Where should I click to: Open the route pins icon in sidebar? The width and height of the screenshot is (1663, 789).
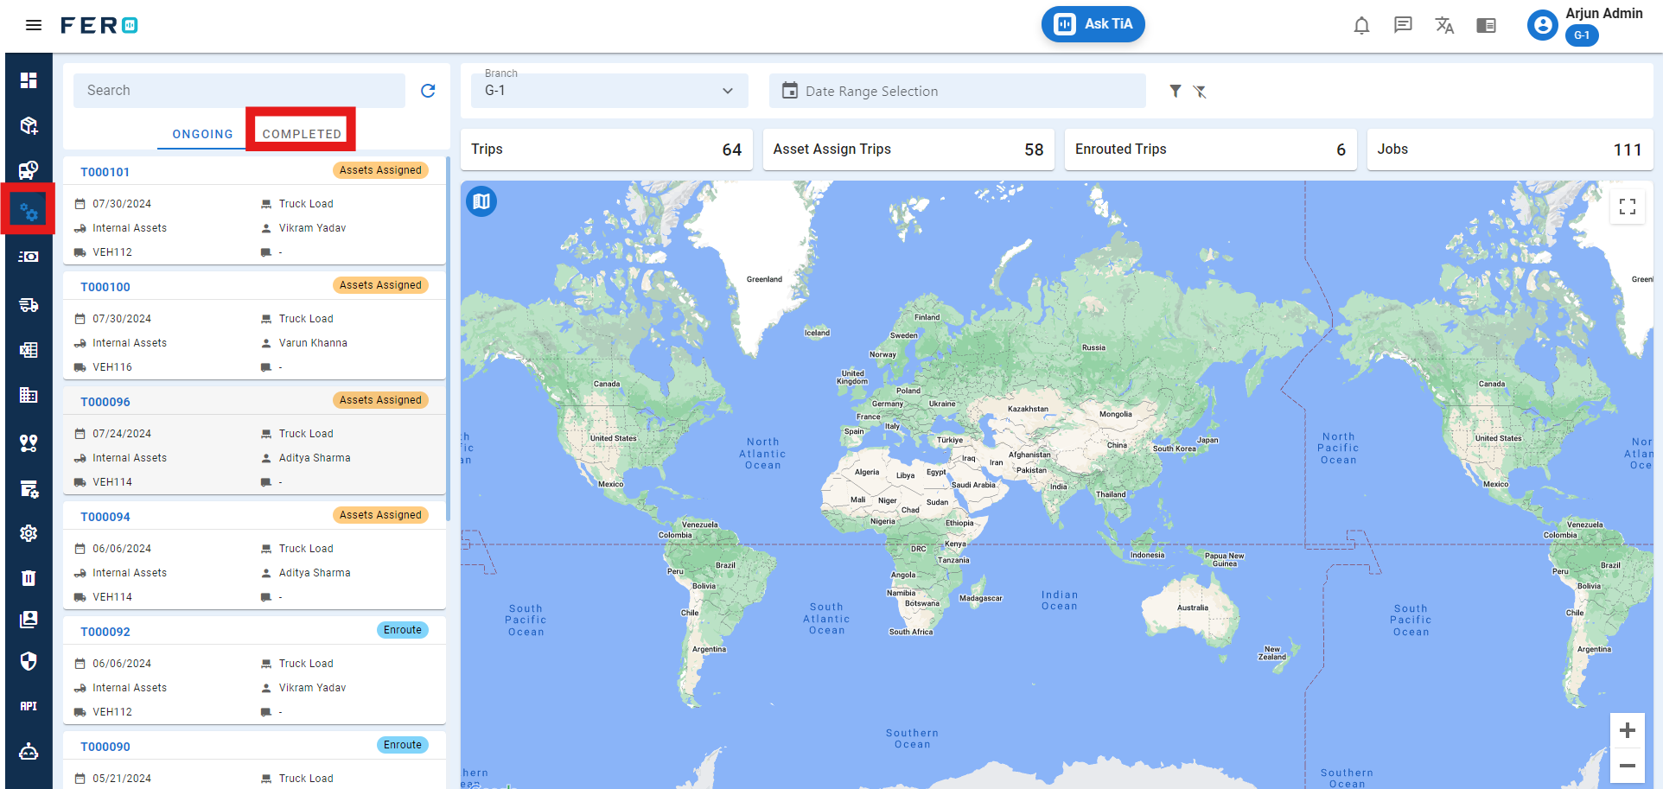[x=29, y=442]
